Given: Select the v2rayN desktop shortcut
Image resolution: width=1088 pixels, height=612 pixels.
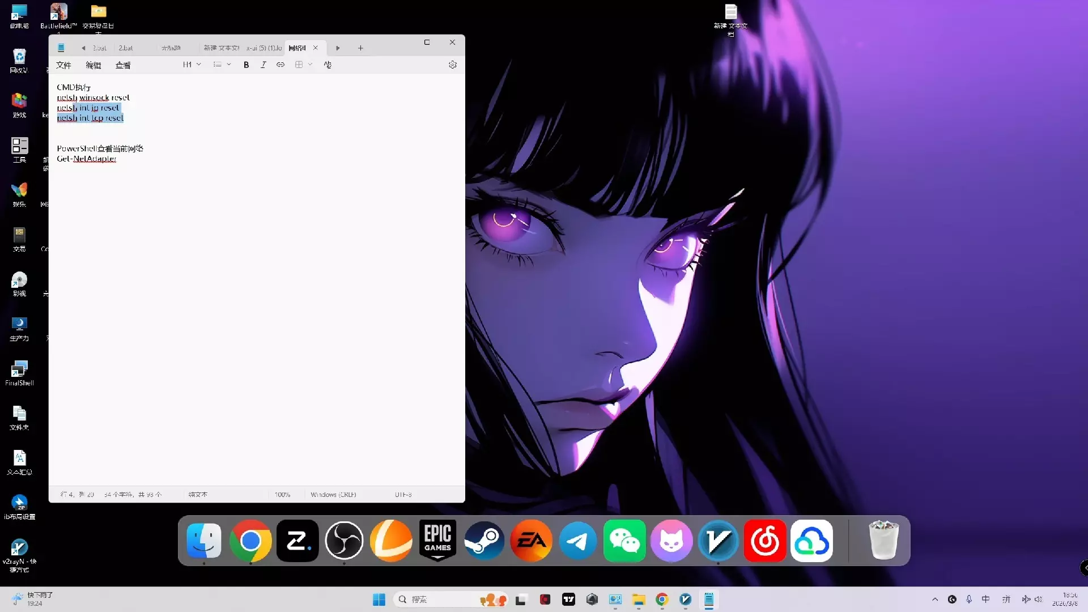Looking at the screenshot, I should [x=19, y=555].
